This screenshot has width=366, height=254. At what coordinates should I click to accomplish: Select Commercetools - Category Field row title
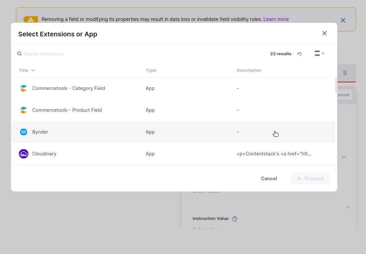coord(69,88)
